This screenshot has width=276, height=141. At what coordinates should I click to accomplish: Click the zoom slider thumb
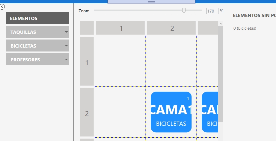pyautogui.click(x=184, y=10)
